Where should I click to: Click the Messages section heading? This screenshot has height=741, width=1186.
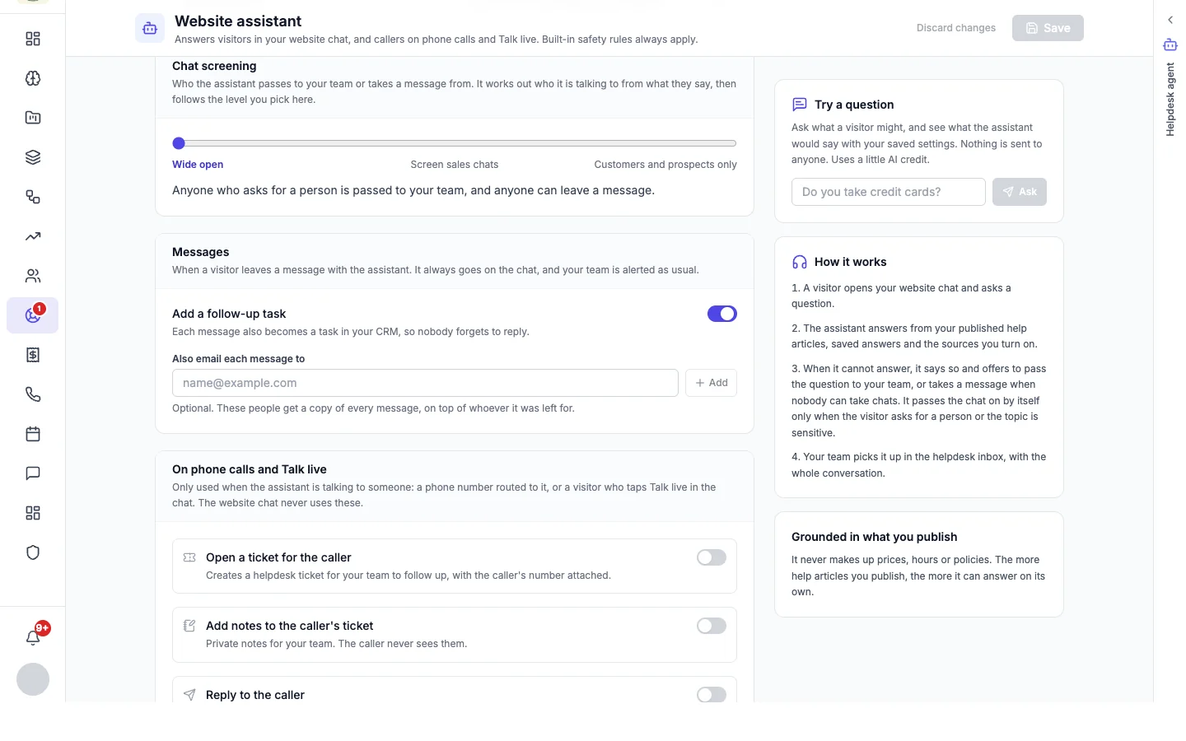coord(201,252)
